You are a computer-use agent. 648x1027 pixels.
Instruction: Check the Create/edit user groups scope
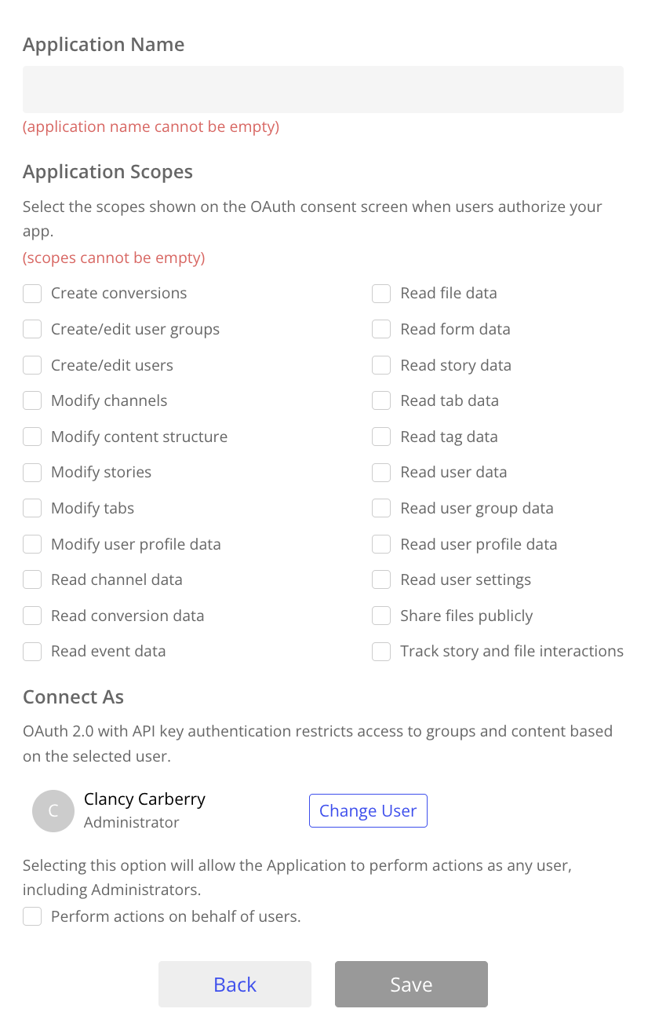coord(32,330)
